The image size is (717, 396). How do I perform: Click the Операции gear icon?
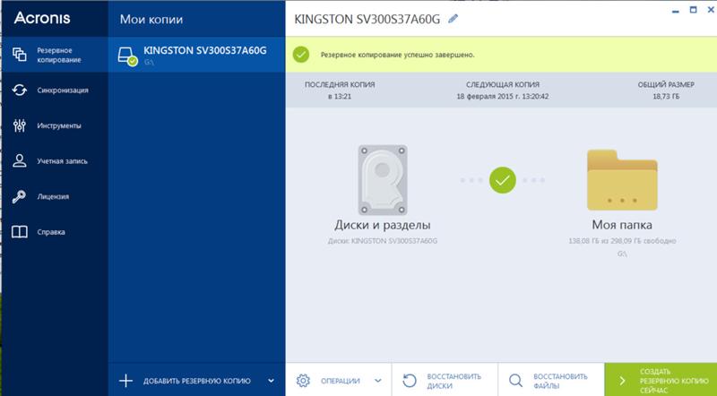point(303,381)
